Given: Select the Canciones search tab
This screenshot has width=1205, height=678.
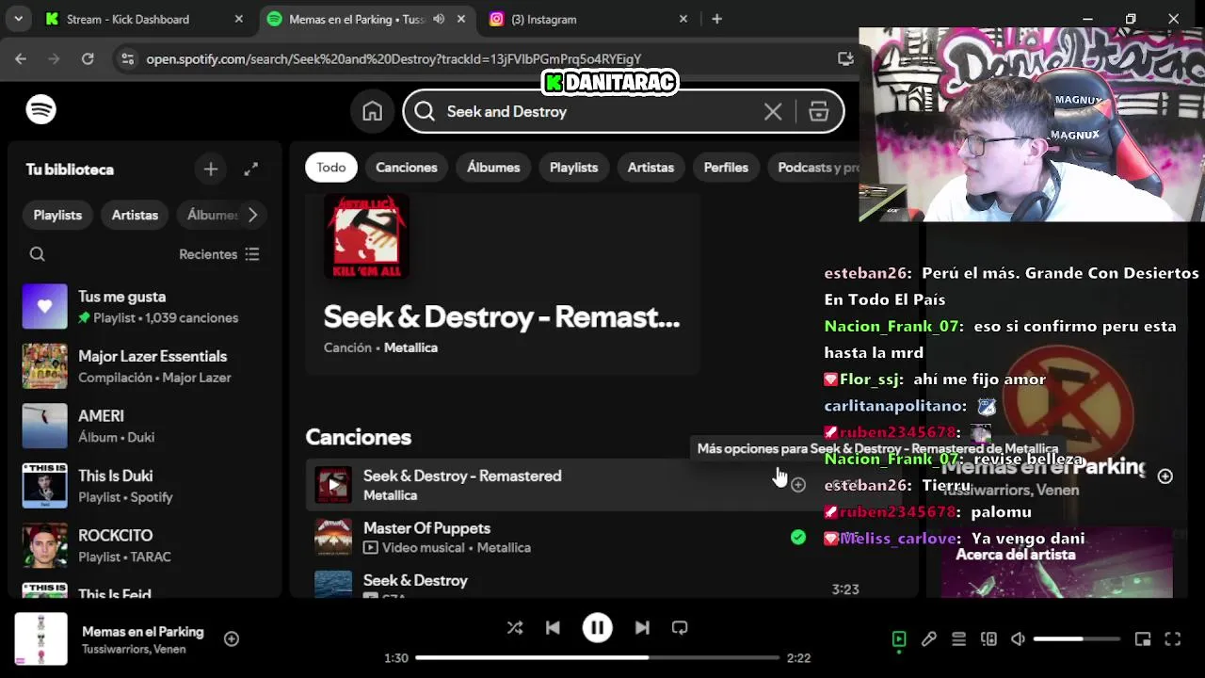Looking at the screenshot, I should (407, 168).
